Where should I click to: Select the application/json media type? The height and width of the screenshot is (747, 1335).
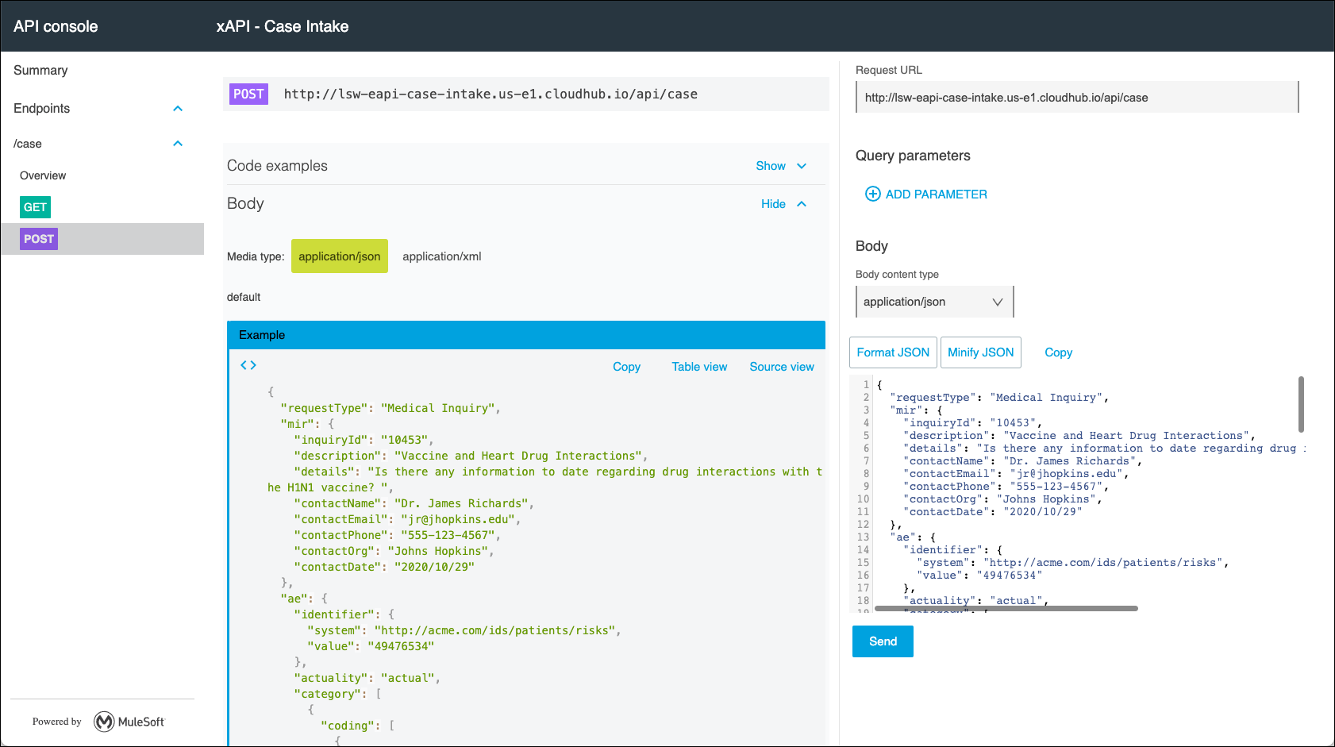tap(339, 256)
